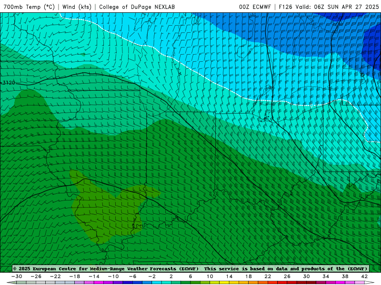Click the pink dotted colorbar swatch near -14
Viewport: 381px width, 285px height.
click(89, 283)
